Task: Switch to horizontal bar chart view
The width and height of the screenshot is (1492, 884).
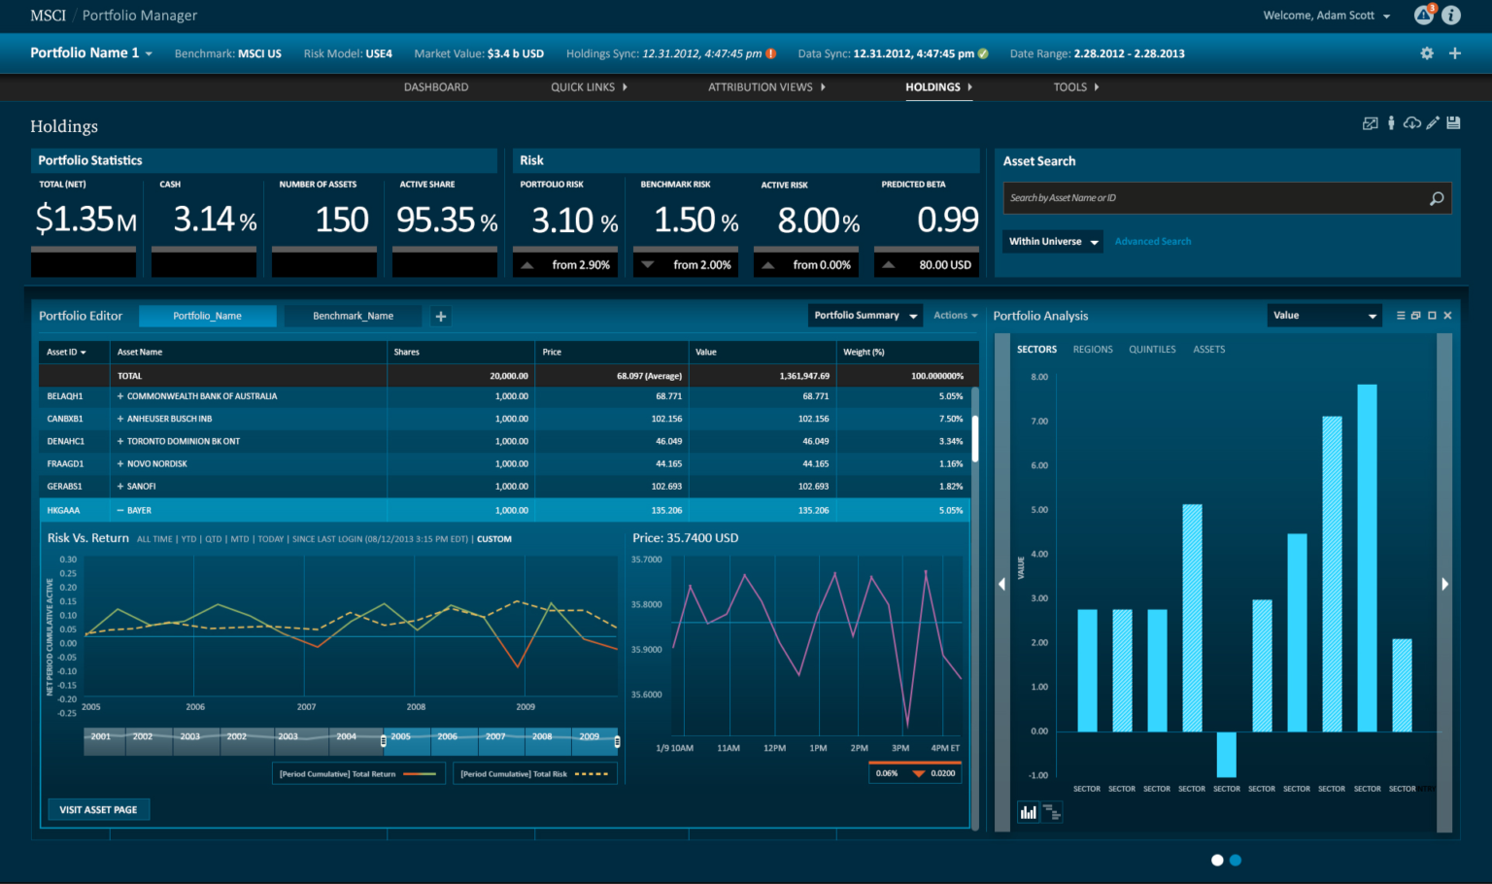Action: pos(1051,812)
